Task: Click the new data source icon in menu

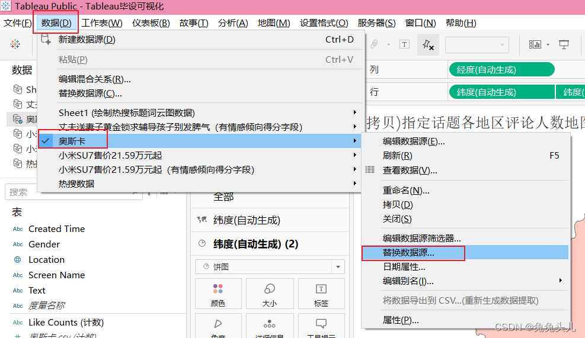Action: click(46, 39)
